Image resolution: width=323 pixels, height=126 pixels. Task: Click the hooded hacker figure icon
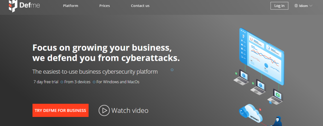click(279, 121)
